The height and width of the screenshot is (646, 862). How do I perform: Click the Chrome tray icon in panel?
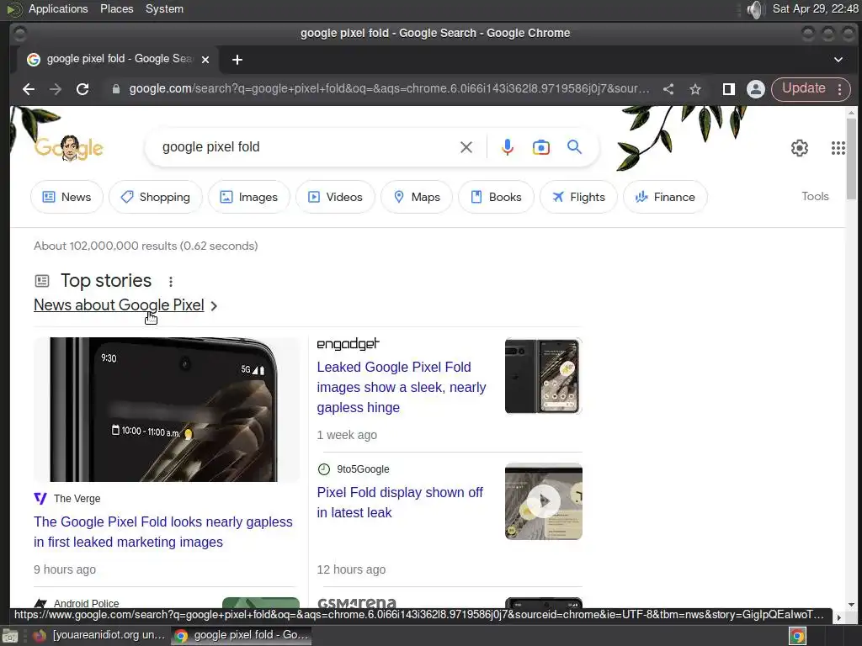pos(797,636)
